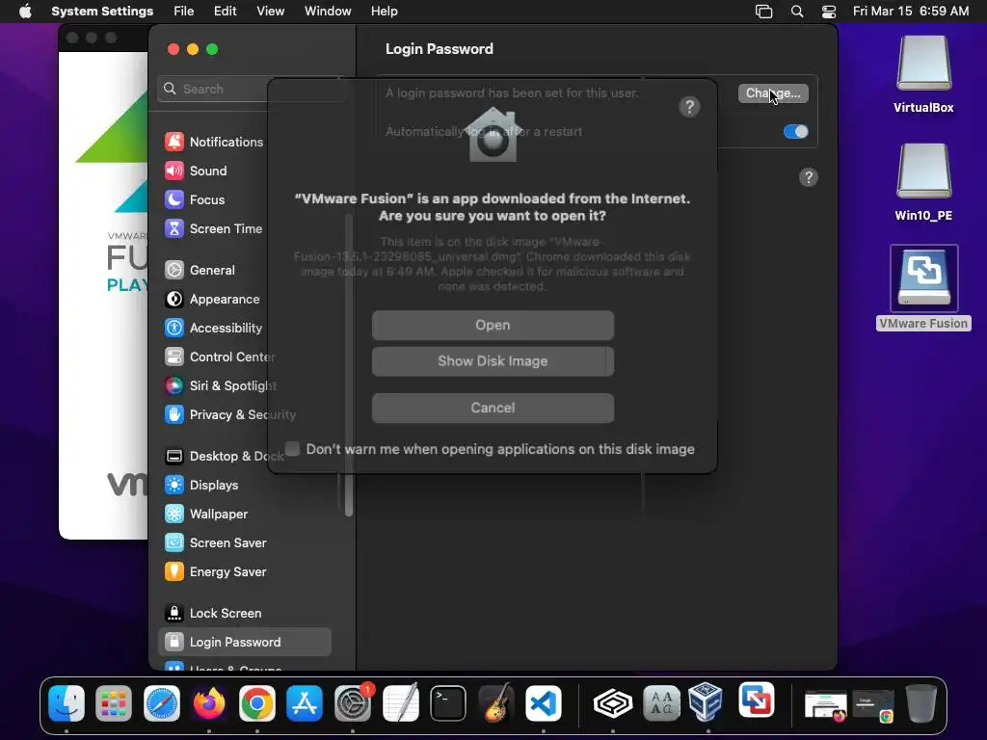Select Privacy & Security in the sidebar
Viewport: 987px width, 740px height.
click(229, 414)
